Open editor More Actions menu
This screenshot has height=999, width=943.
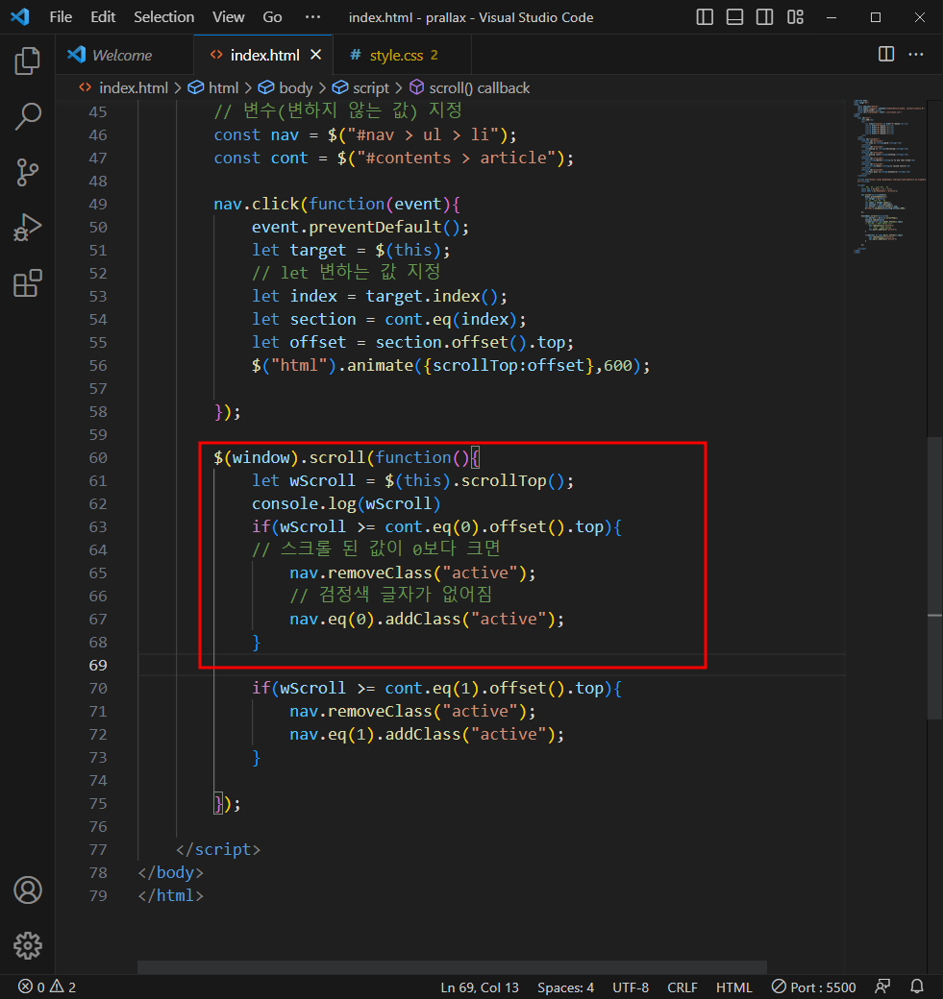(x=916, y=54)
